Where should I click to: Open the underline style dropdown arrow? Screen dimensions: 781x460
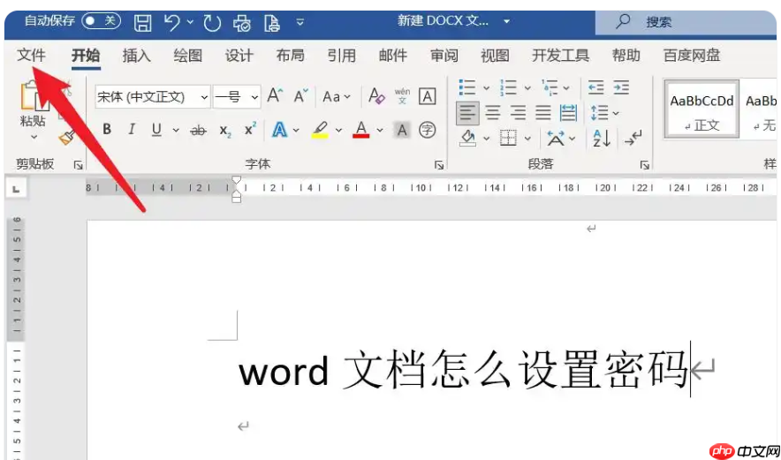point(176,131)
